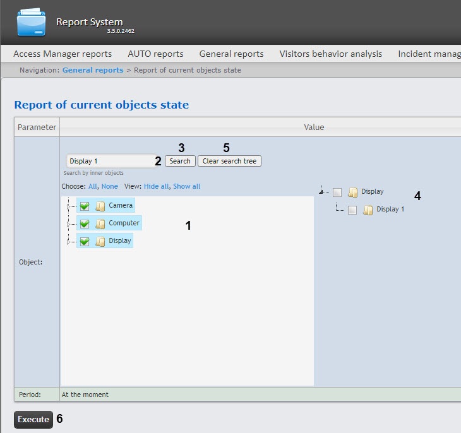Uncheck the Camera checkbox
This screenshot has height=433, width=461.
point(85,206)
